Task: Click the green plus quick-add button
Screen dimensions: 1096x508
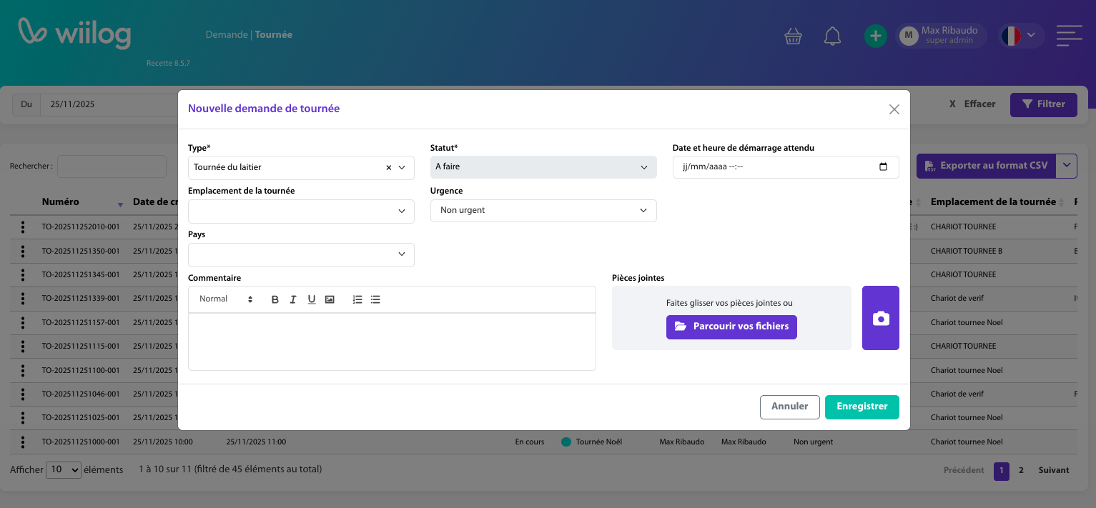Action: point(875,36)
